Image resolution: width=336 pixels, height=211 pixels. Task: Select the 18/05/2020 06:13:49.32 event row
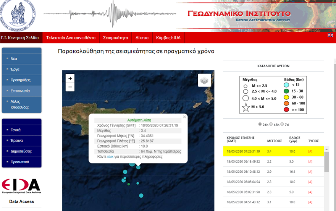(x=273, y=162)
